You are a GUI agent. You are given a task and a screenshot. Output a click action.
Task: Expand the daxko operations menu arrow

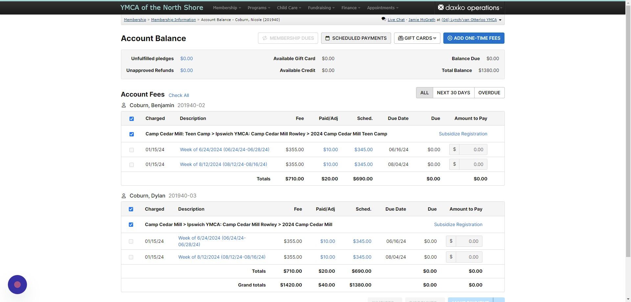coord(501,8)
